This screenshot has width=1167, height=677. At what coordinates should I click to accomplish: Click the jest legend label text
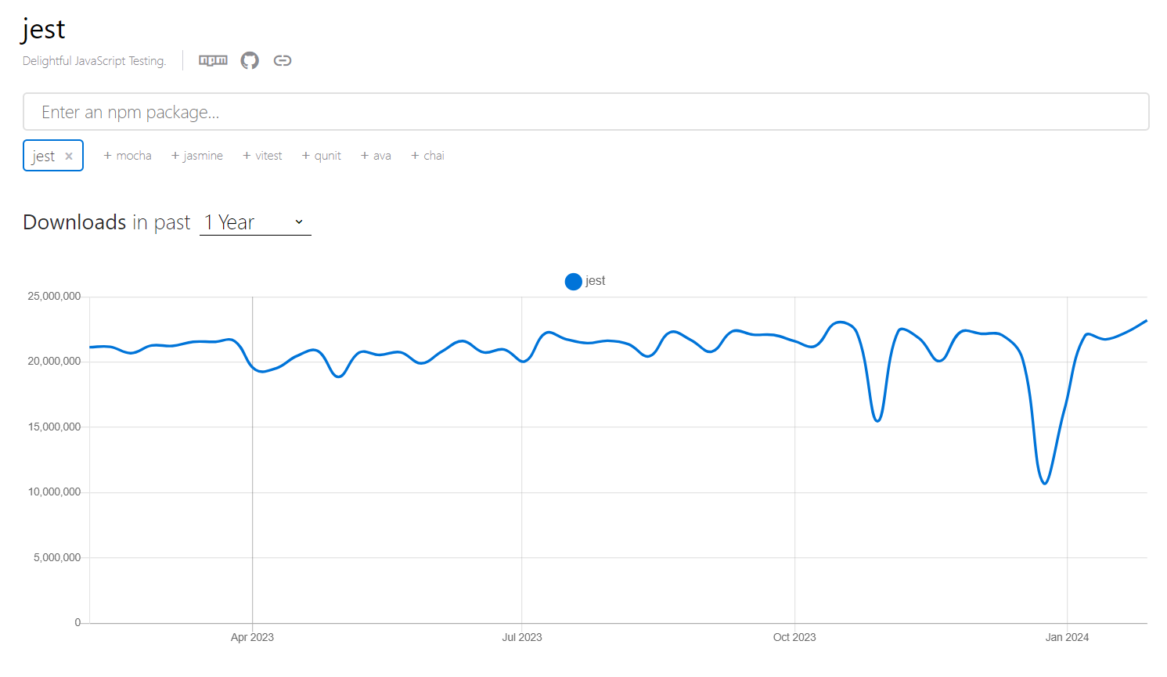[596, 281]
